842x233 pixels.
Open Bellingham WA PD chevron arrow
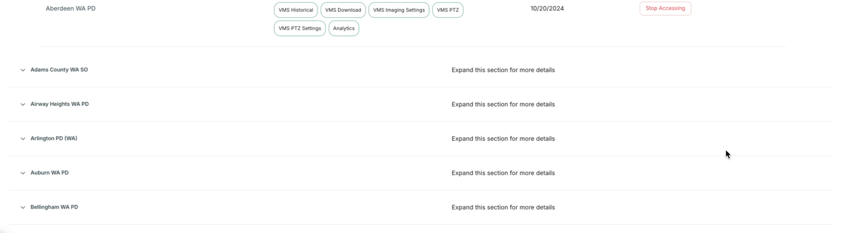(x=23, y=208)
